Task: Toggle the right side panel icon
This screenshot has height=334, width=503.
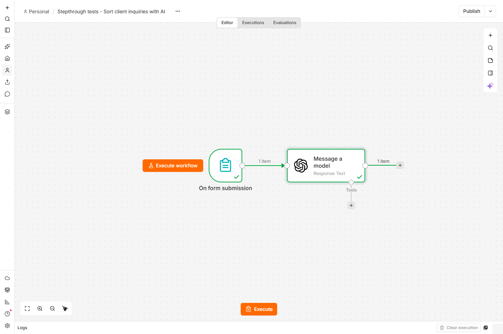Action: click(490, 73)
